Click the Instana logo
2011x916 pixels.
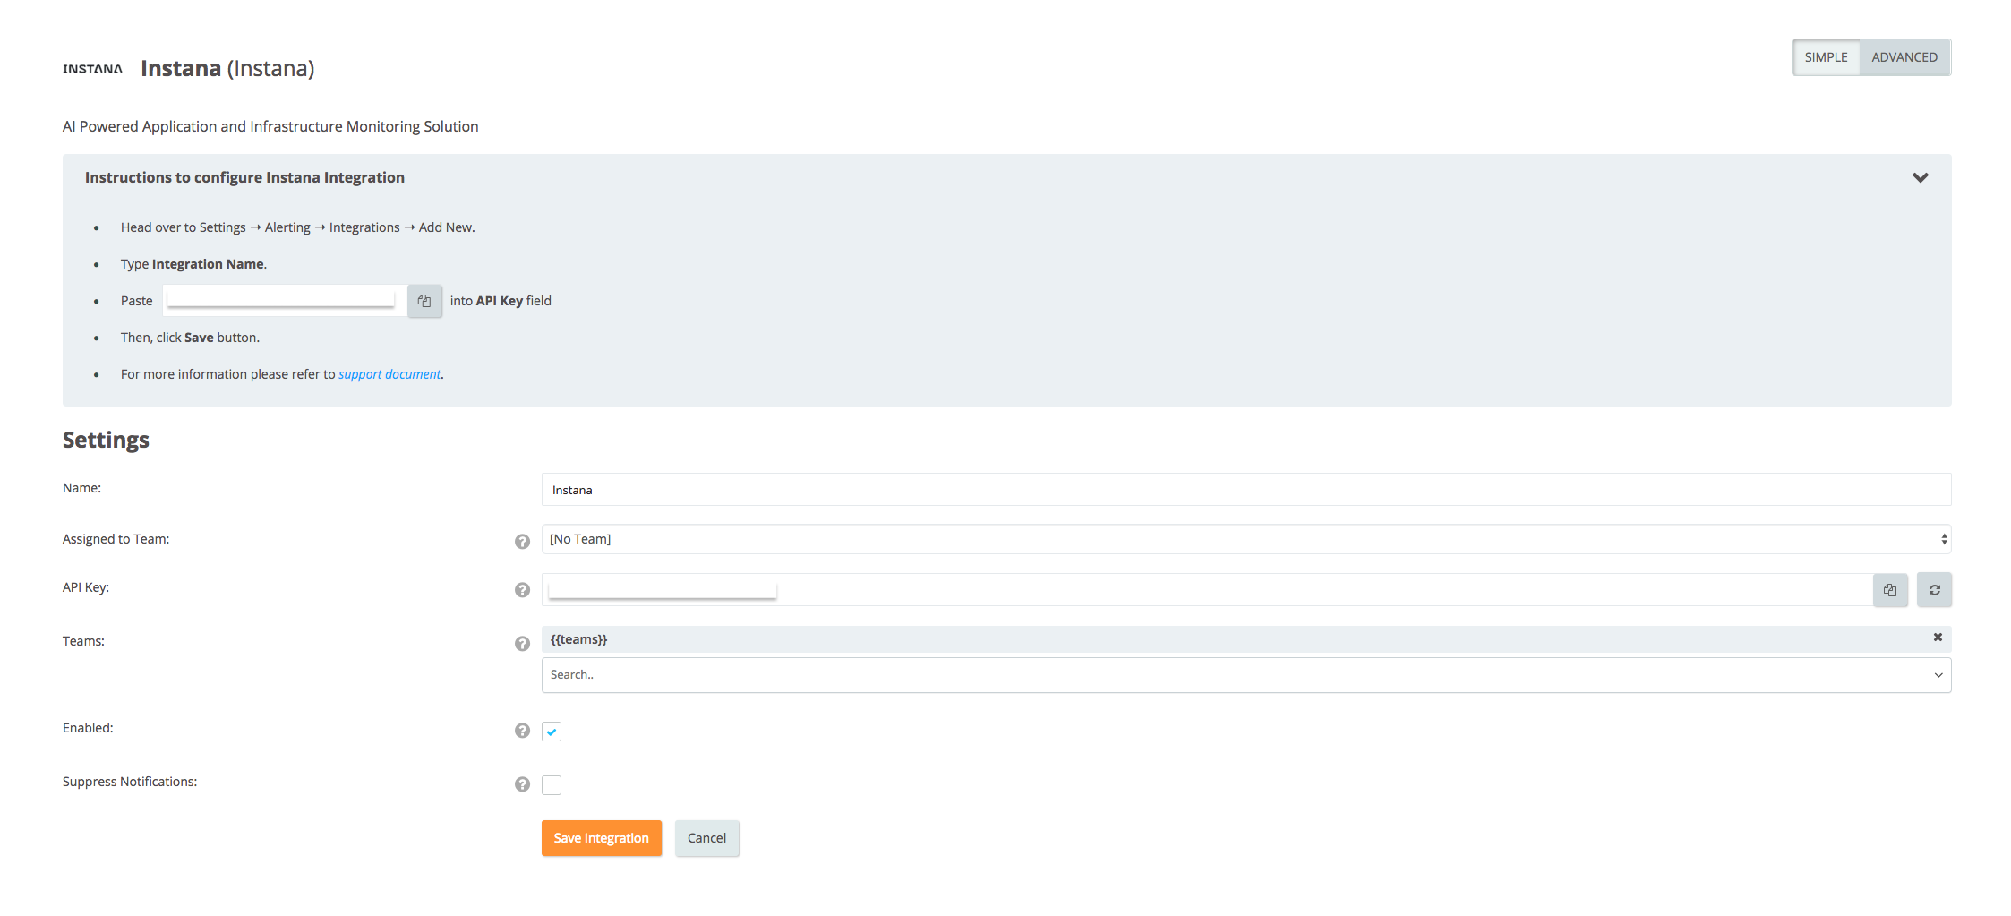click(x=92, y=69)
